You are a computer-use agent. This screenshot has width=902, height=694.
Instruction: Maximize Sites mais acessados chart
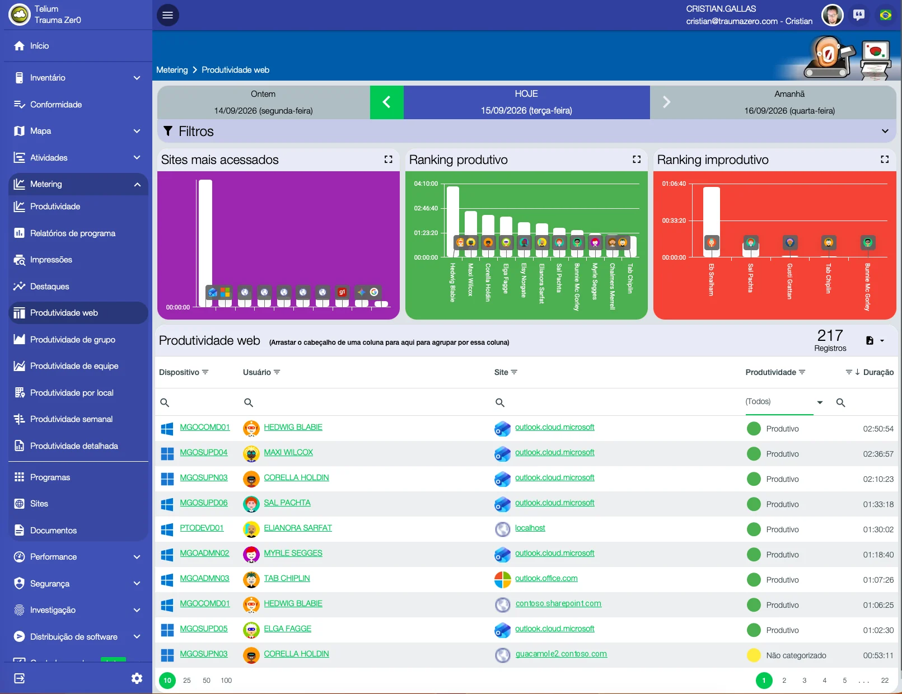pos(388,160)
